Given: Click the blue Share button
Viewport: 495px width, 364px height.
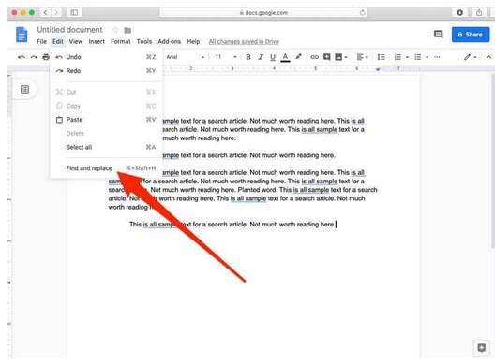Looking at the screenshot, I should tap(471, 35).
